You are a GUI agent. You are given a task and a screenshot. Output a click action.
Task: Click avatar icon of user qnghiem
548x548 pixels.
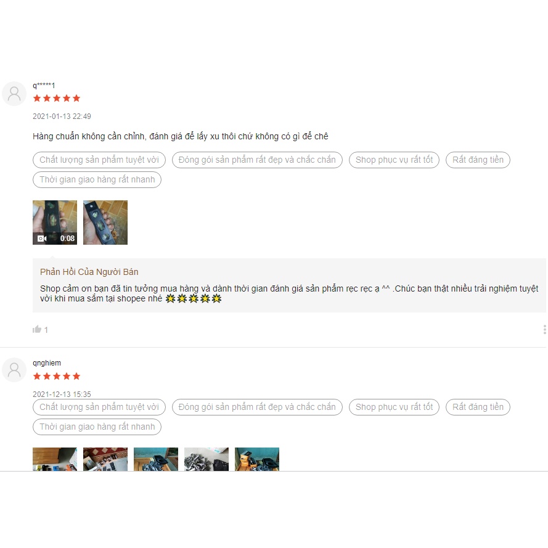[x=14, y=370]
